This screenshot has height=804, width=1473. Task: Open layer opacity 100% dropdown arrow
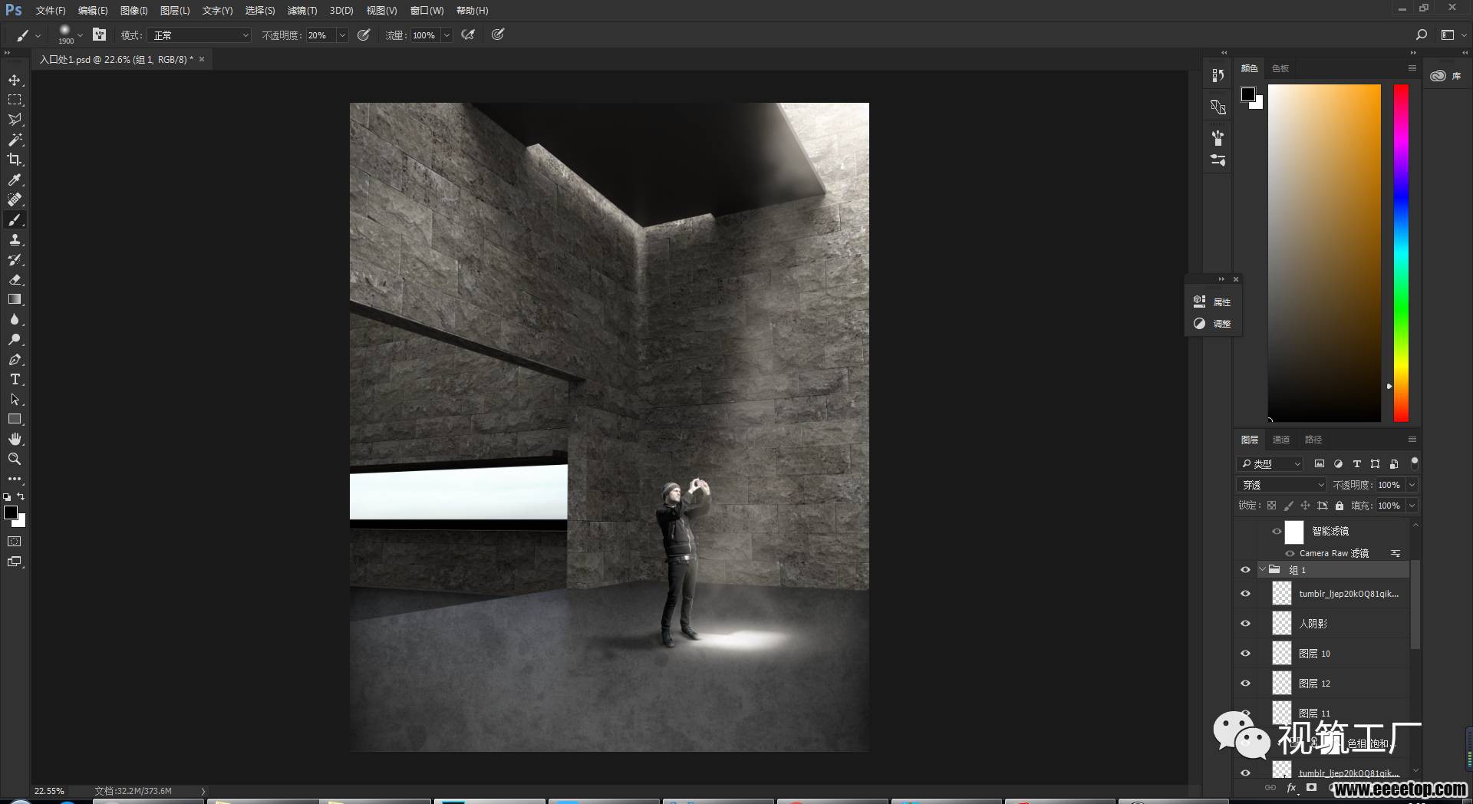point(1412,485)
